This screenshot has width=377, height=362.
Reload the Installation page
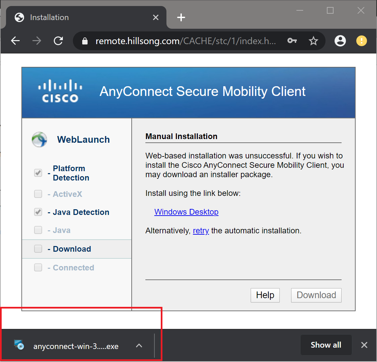pyautogui.click(x=58, y=41)
